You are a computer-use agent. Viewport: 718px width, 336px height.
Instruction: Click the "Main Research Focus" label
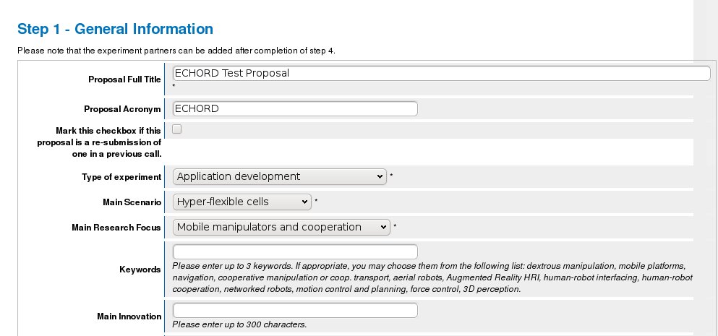116,228
